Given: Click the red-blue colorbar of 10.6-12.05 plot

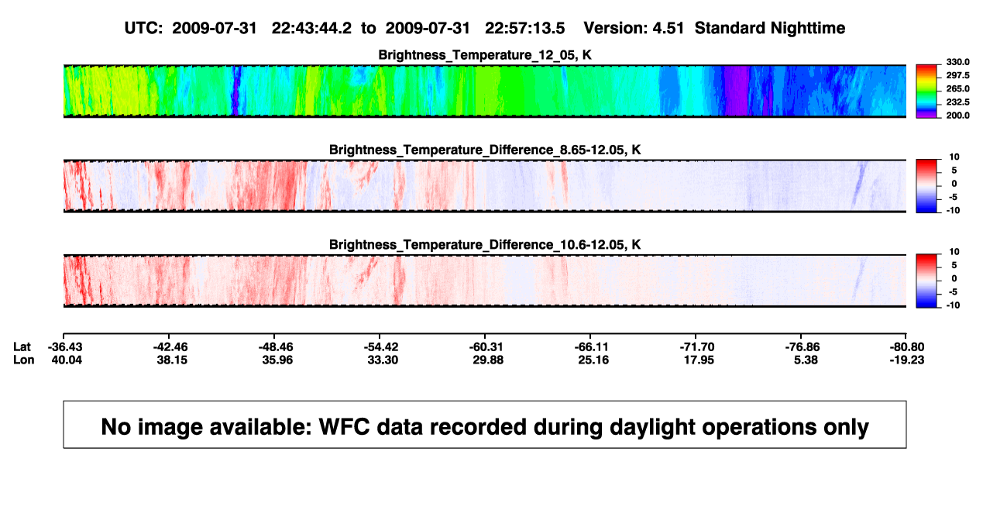Looking at the screenshot, I should (x=927, y=281).
